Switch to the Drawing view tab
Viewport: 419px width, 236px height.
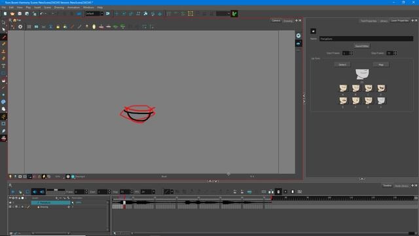pyautogui.click(x=288, y=21)
